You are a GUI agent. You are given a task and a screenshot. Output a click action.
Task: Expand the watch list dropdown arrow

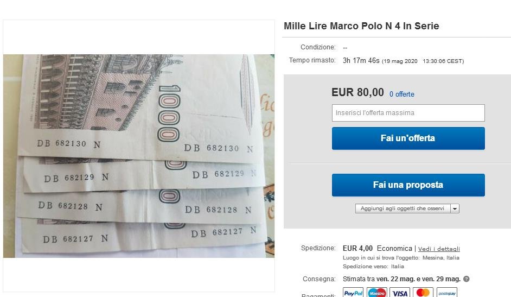[455, 208]
